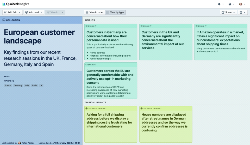Click the Qualdesk Insights logo
250x145 pixels.
coord(16,4)
